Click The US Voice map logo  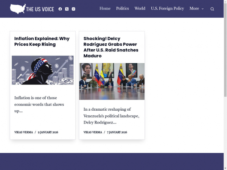coord(32,9)
